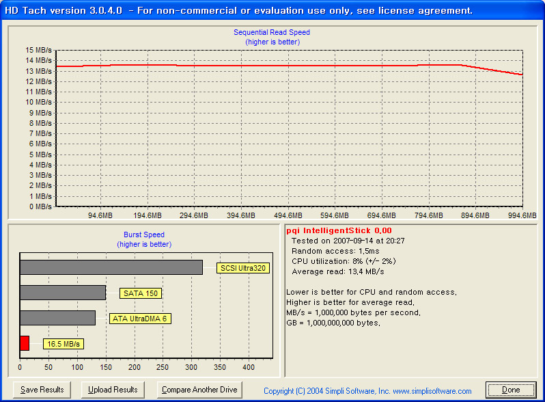Viewport: 545px width, 402px height.
Task: Select the ATA UltraDMA 6 label
Action: (x=139, y=319)
